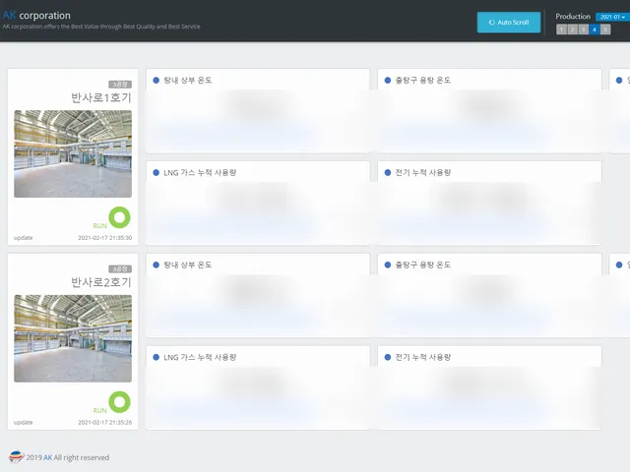Go to production page 1
Image resolution: width=630 pixels, height=472 pixels.
click(x=561, y=29)
